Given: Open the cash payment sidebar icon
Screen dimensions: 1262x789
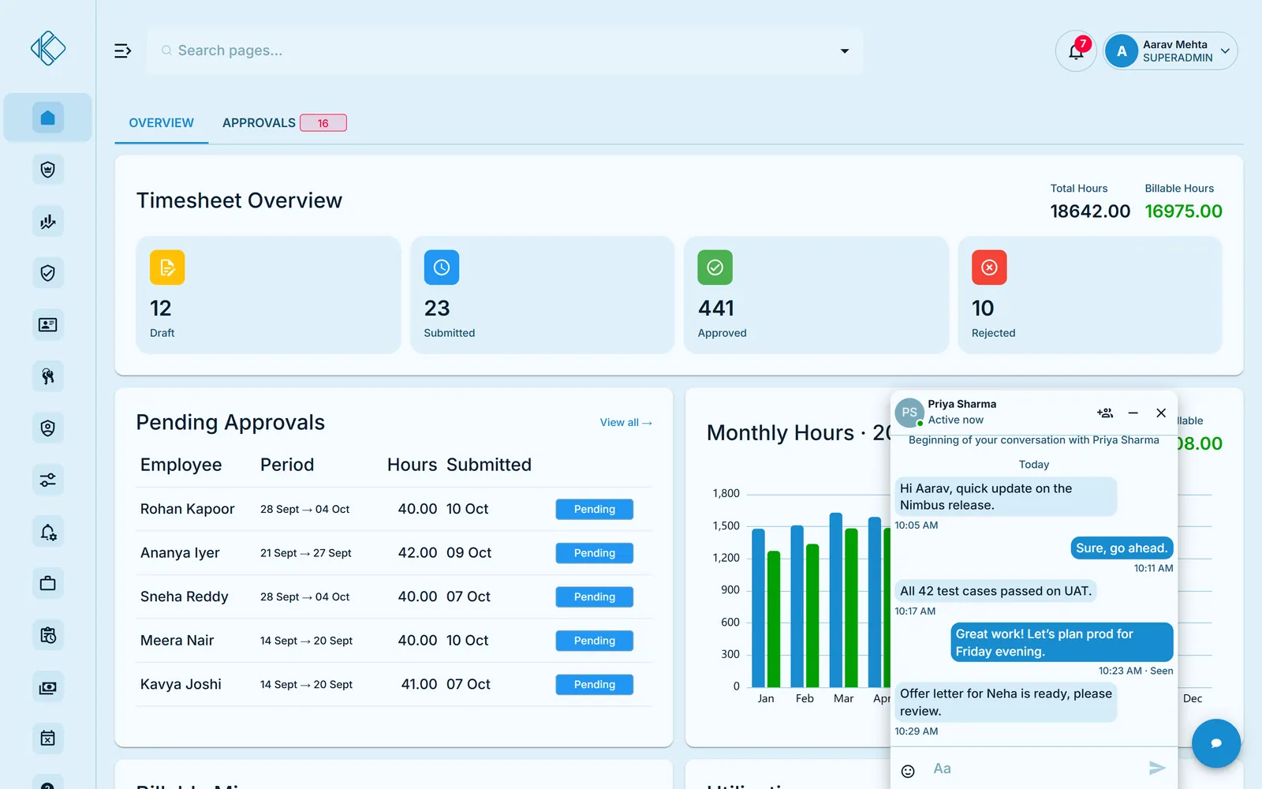Looking at the screenshot, I should pyautogui.click(x=48, y=687).
